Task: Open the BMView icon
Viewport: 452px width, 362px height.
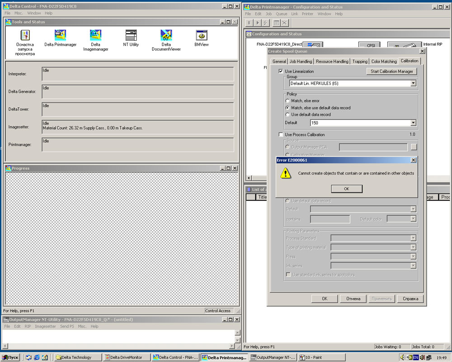Action: [202, 36]
